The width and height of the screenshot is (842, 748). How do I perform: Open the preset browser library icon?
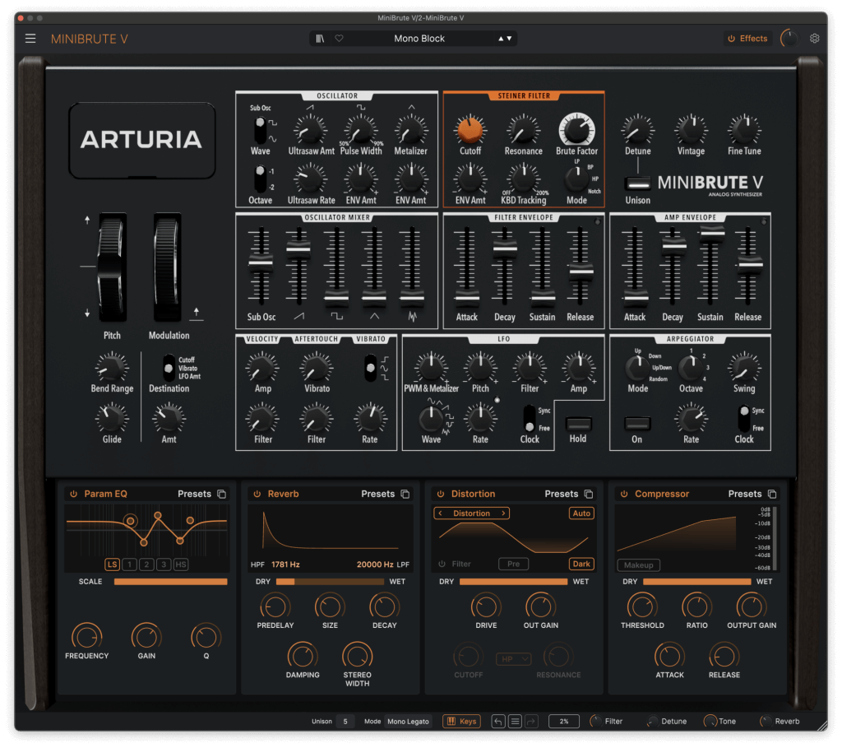[x=320, y=39]
